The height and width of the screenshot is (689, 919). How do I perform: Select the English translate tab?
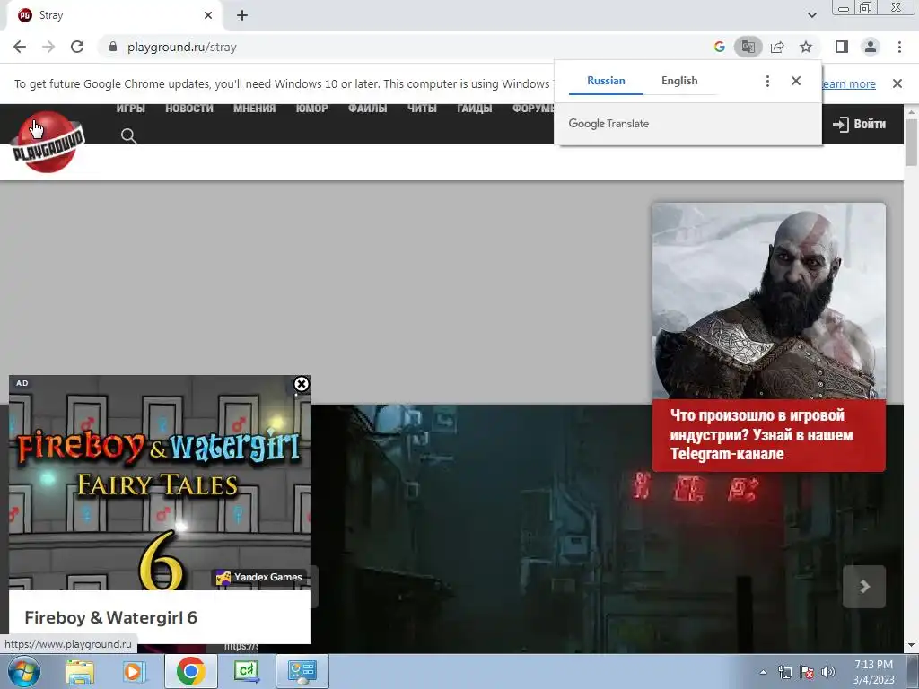pyautogui.click(x=679, y=81)
